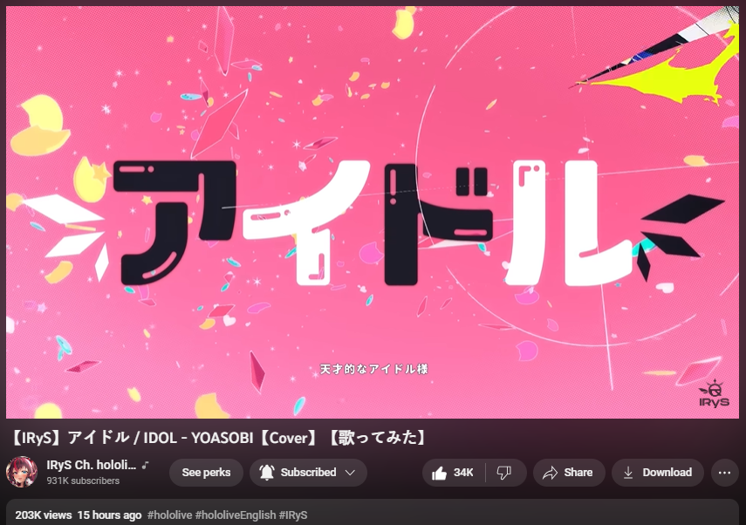Click the See perks button
The width and height of the screenshot is (746, 525).
click(206, 472)
